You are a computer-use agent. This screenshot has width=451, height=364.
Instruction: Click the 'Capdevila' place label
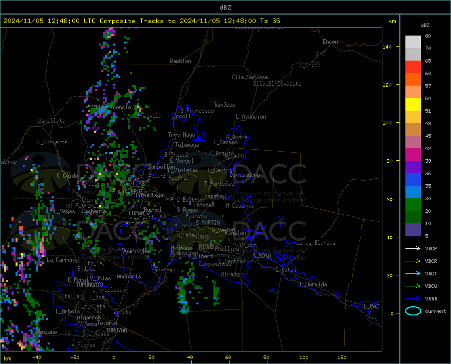point(148,116)
